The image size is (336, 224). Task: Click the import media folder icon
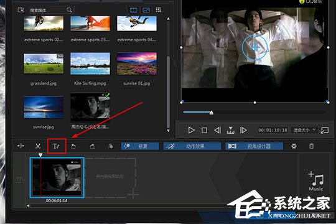coord(21,10)
